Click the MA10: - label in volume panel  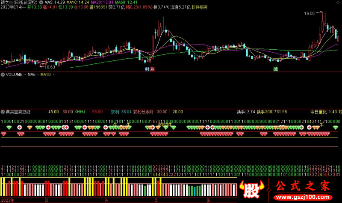pos(47,75)
